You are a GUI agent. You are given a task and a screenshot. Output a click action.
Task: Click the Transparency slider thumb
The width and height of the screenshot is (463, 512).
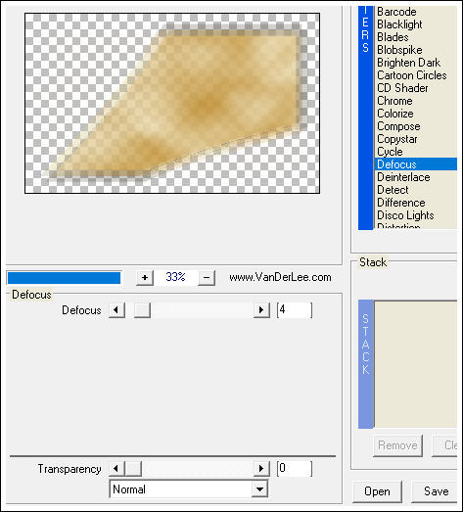[133, 469]
